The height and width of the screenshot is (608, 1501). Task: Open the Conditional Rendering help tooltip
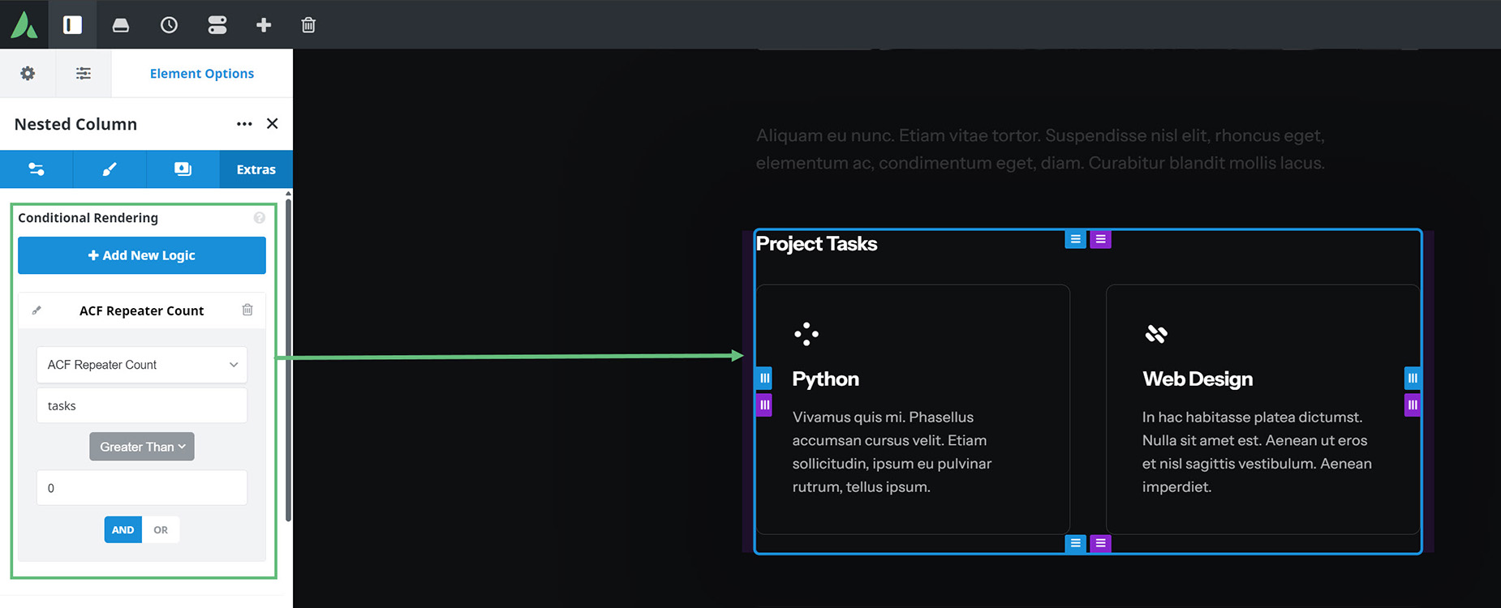click(259, 217)
